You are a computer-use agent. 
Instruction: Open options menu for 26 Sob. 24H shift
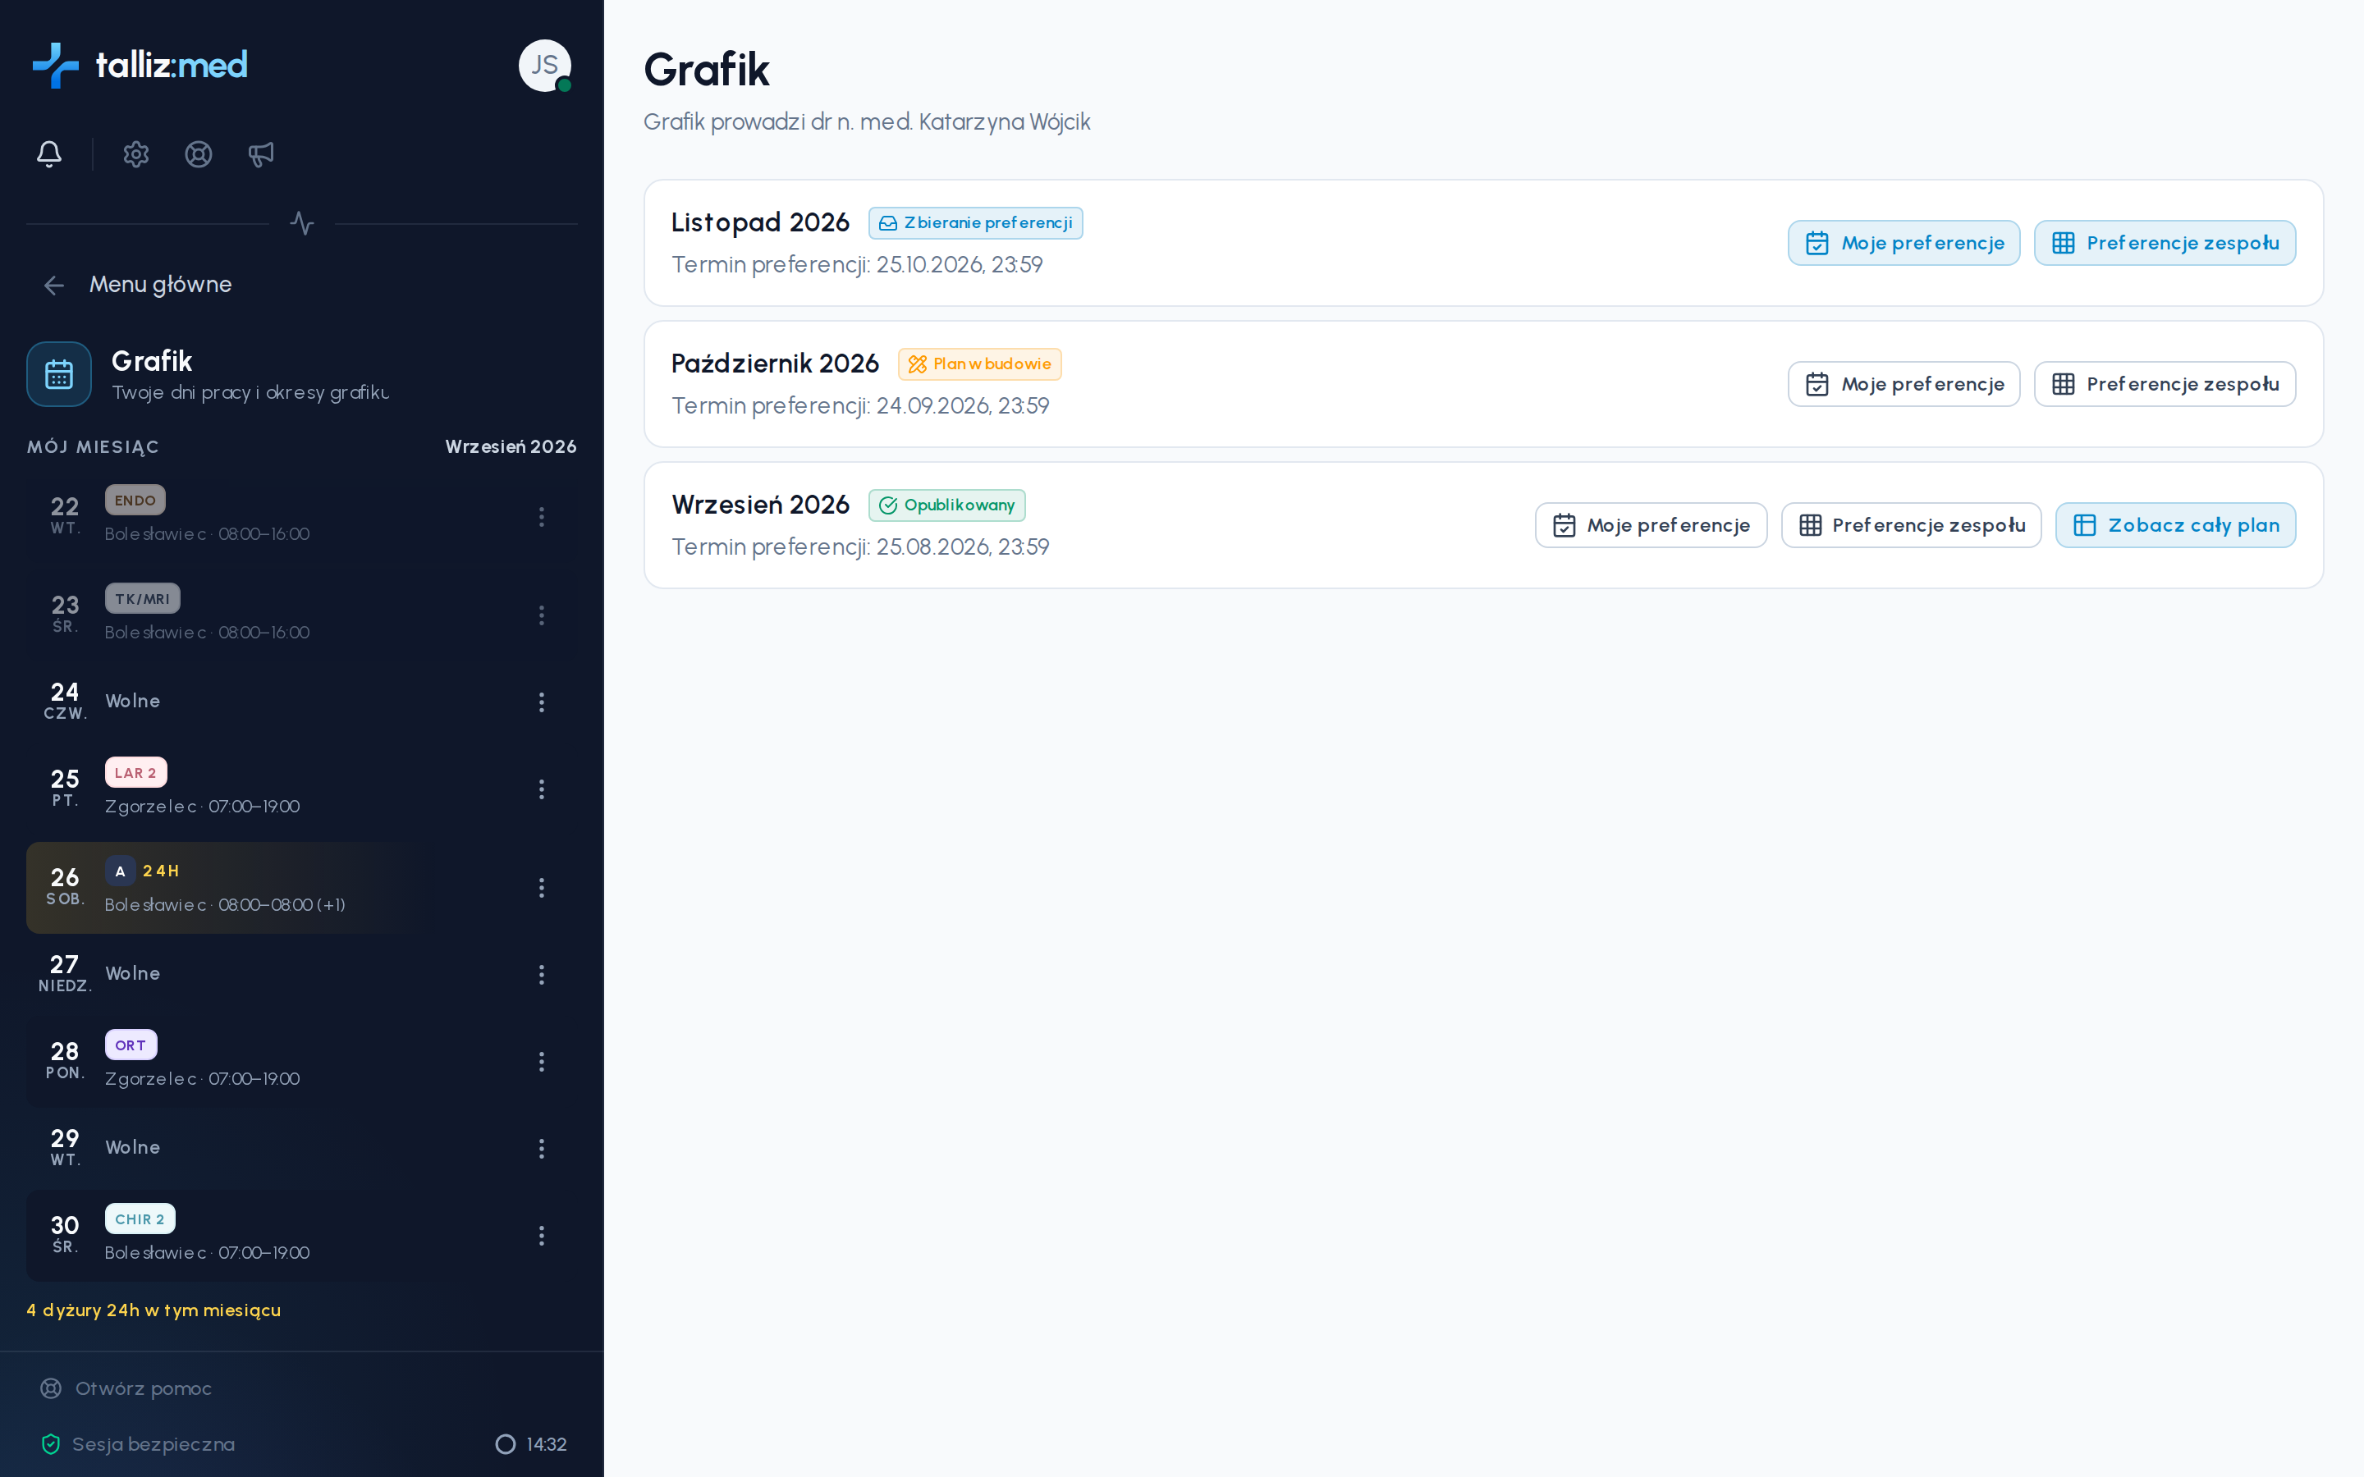541,887
